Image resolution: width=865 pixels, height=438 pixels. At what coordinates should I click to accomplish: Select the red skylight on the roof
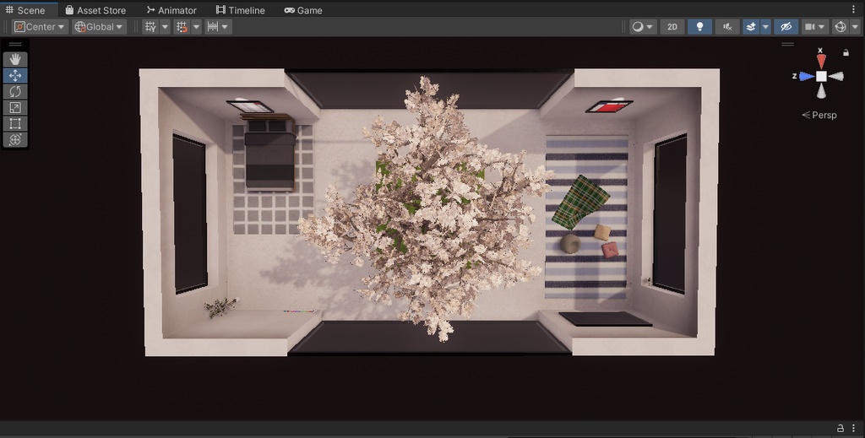click(609, 106)
